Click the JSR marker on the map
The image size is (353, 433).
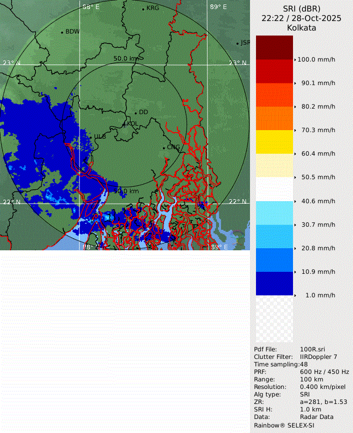[237, 44]
